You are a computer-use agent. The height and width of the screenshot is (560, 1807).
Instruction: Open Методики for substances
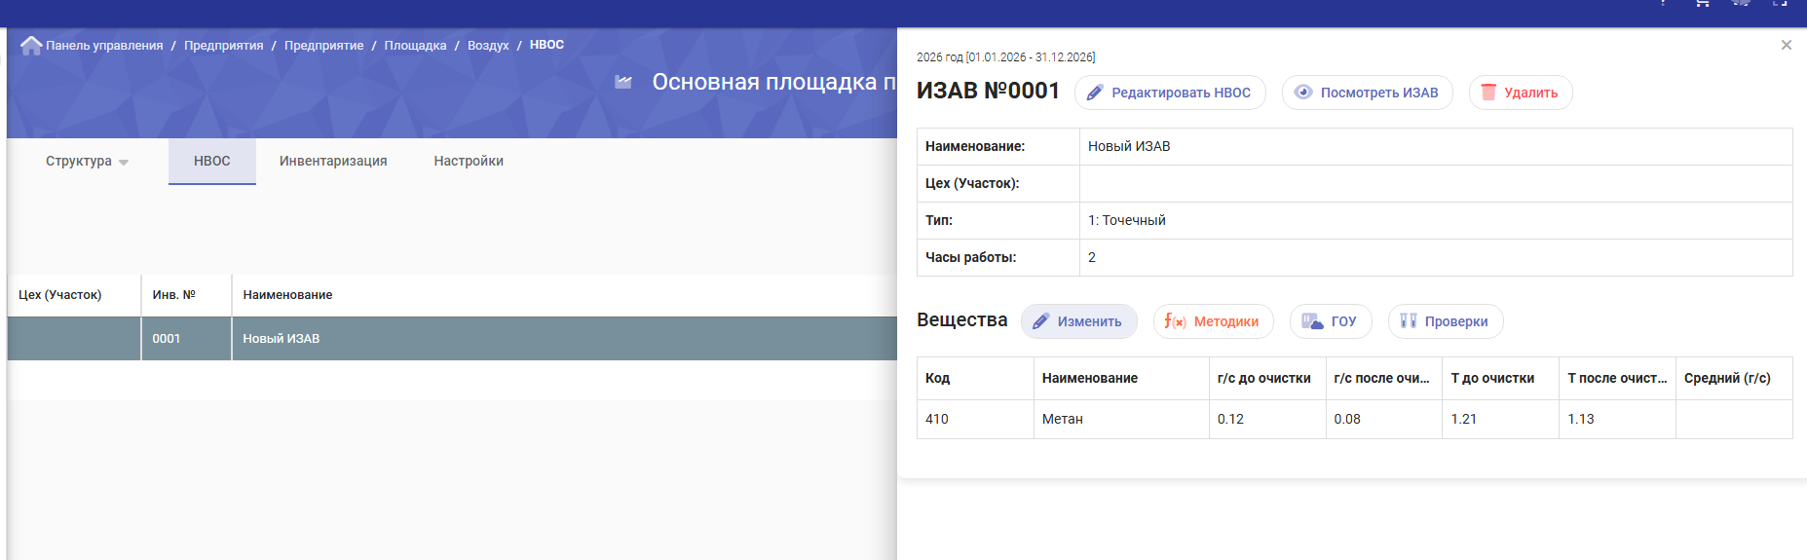pyautogui.click(x=1213, y=321)
